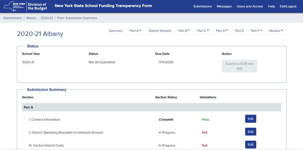Open Messages in the header
The image size is (303, 150).
224,6
